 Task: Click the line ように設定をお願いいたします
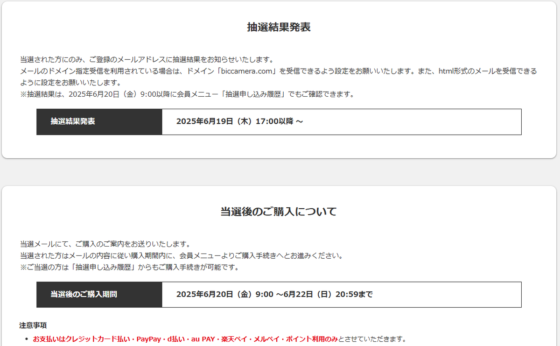(x=70, y=83)
